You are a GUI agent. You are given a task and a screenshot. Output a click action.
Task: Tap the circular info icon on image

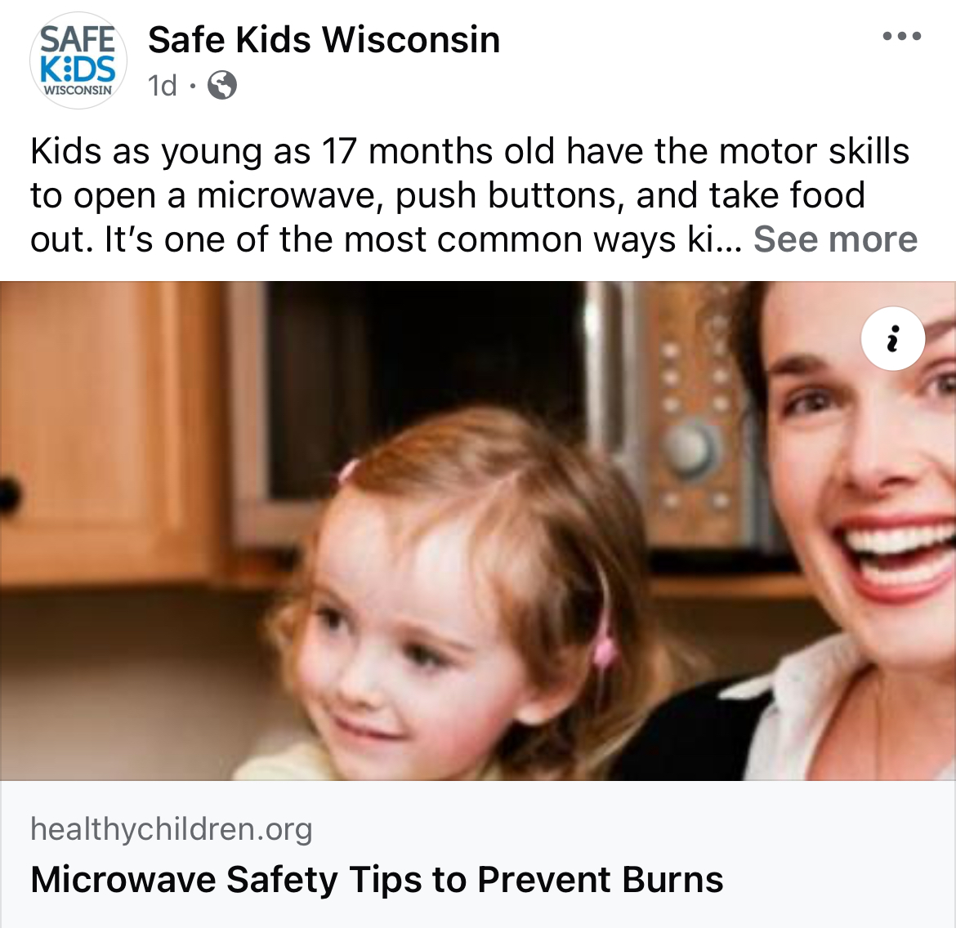click(x=892, y=338)
